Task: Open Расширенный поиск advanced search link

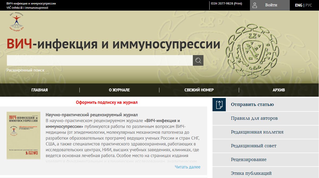Action: (25, 70)
